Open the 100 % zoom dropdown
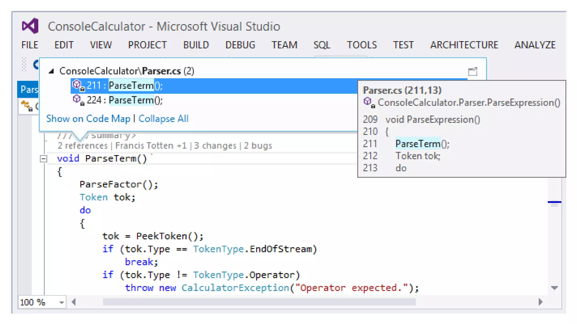Viewport: 577px width, 324px height. [x=61, y=303]
